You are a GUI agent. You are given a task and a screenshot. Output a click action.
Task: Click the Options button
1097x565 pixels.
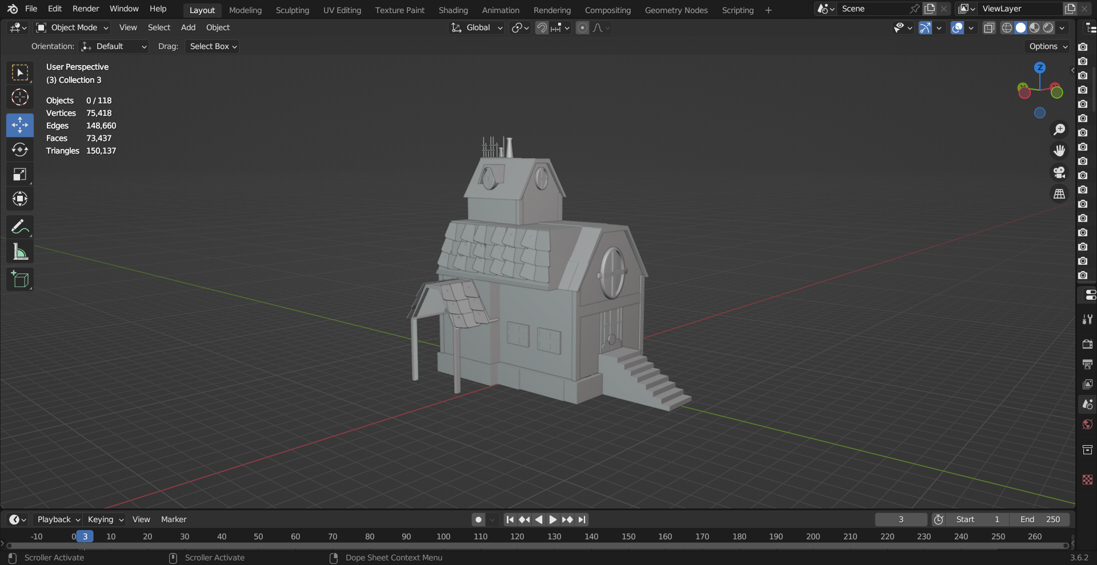click(x=1047, y=46)
